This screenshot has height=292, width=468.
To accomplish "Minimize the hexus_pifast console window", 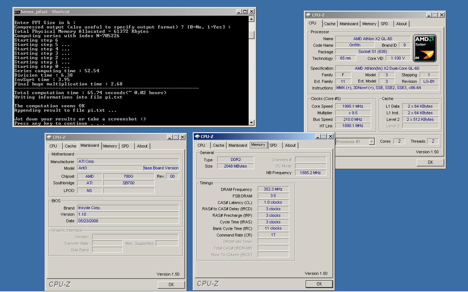I will pyautogui.click(x=239, y=12).
